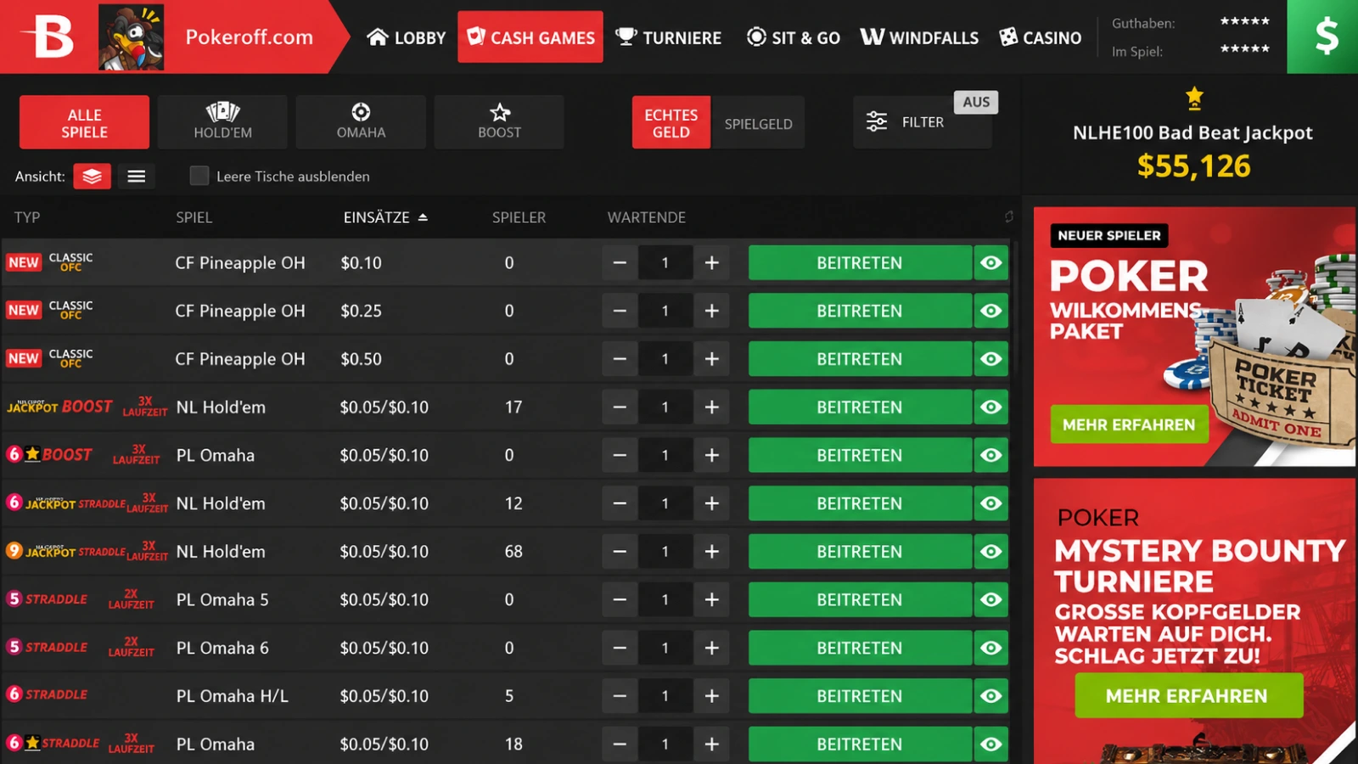Image resolution: width=1358 pixels, height=764 pixels.
Task: Click the Pokeroff.com username
Action: click(249, 37)
